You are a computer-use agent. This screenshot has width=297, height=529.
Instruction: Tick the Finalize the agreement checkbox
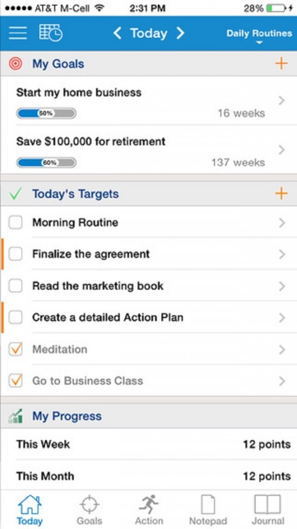point(15,254)
